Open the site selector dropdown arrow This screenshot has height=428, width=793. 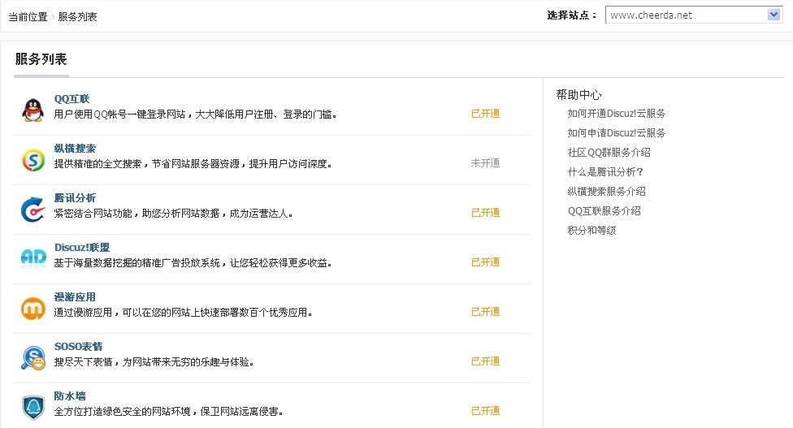(773, 15)
